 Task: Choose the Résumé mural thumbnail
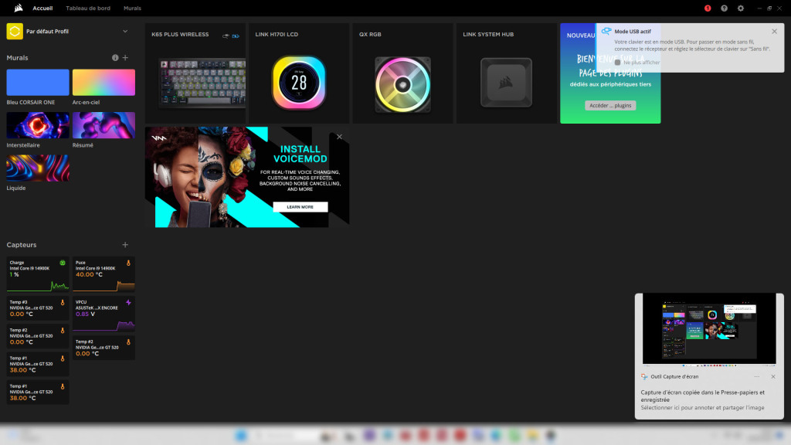[104, 125]
